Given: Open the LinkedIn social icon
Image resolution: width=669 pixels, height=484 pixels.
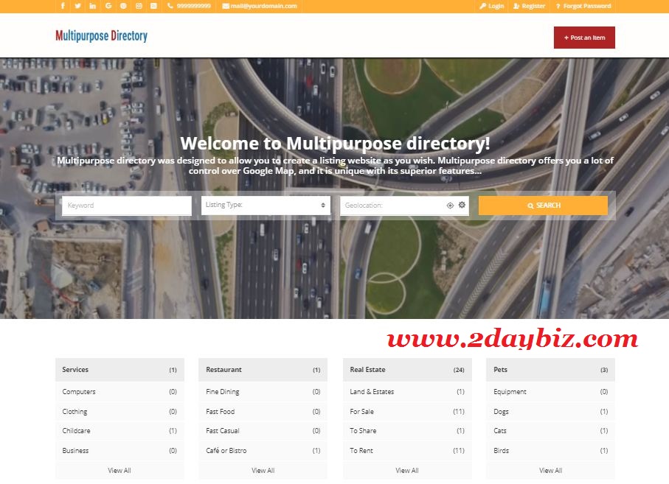Looking at the screenshot, I should (x=92, y=6).
